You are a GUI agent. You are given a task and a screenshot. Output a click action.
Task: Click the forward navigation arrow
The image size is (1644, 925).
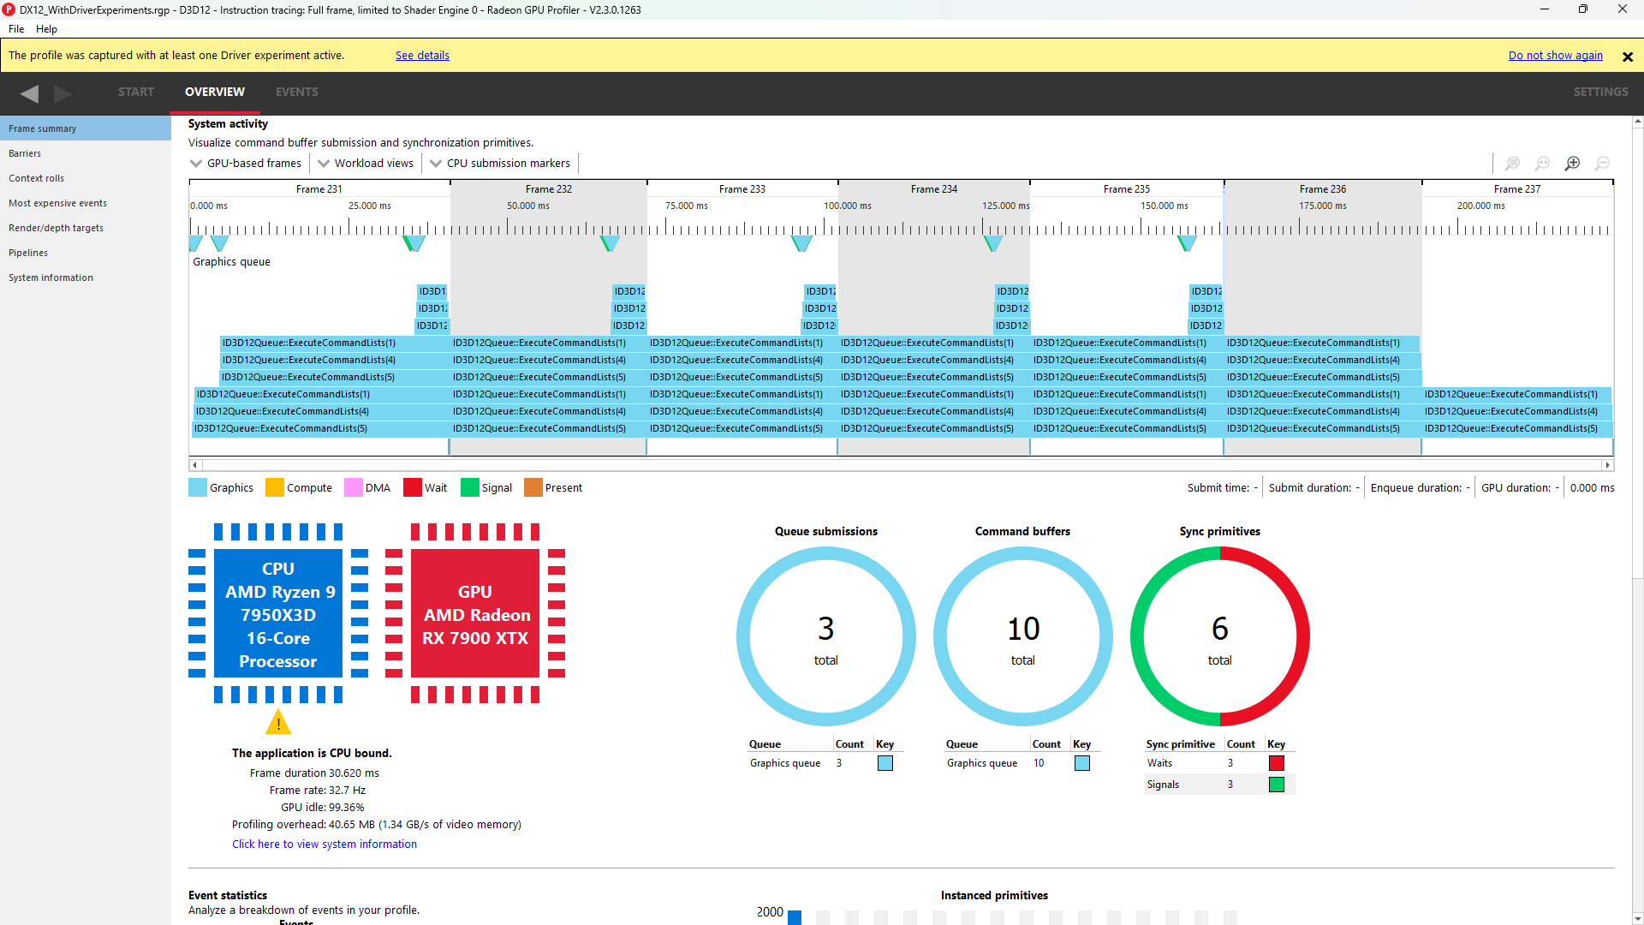pyautogui.click(x=63, y=92)
